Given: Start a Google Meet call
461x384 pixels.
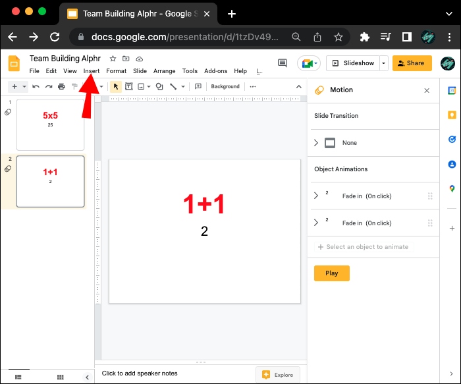Looking at the screenshot, I should point(309,63).
